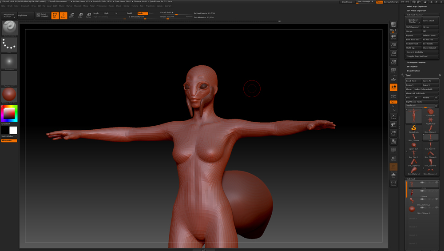The height and width of the screenshot is (251, 444).
Task: Expand the Multi Map Exporter section
Action: [416, 7]
